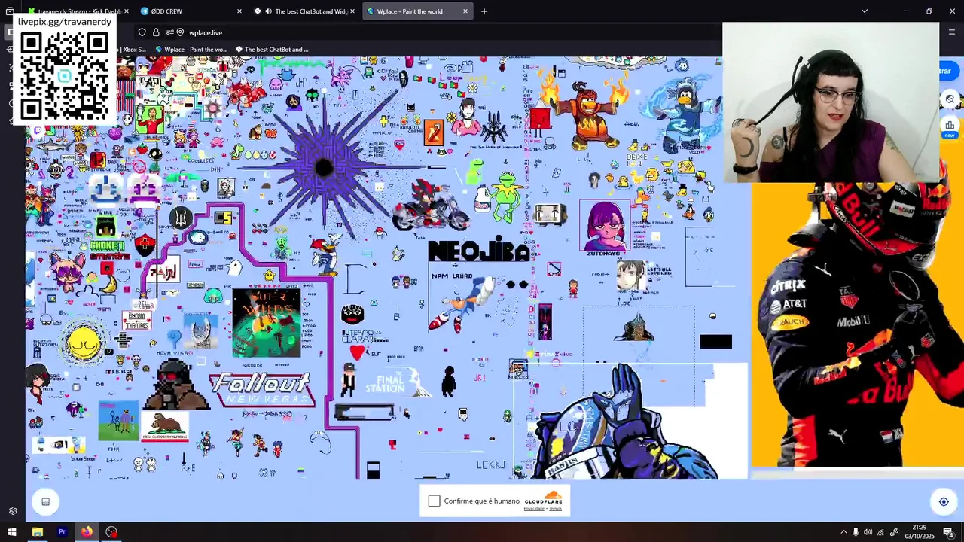
Task: Open the Cloudflare Privacidade link
Action: (534, 509)
